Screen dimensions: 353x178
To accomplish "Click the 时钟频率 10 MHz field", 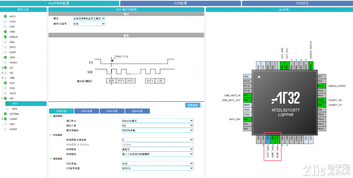I will pos(157,144).
